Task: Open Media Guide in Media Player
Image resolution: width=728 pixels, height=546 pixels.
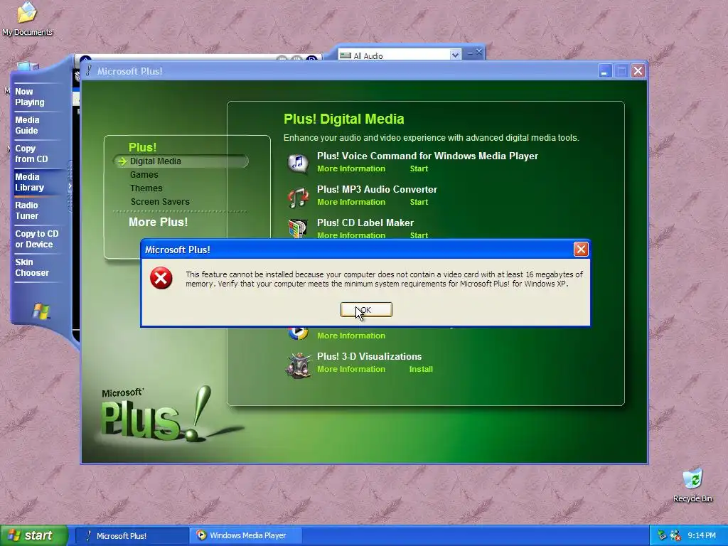Action: click(27, 125)
